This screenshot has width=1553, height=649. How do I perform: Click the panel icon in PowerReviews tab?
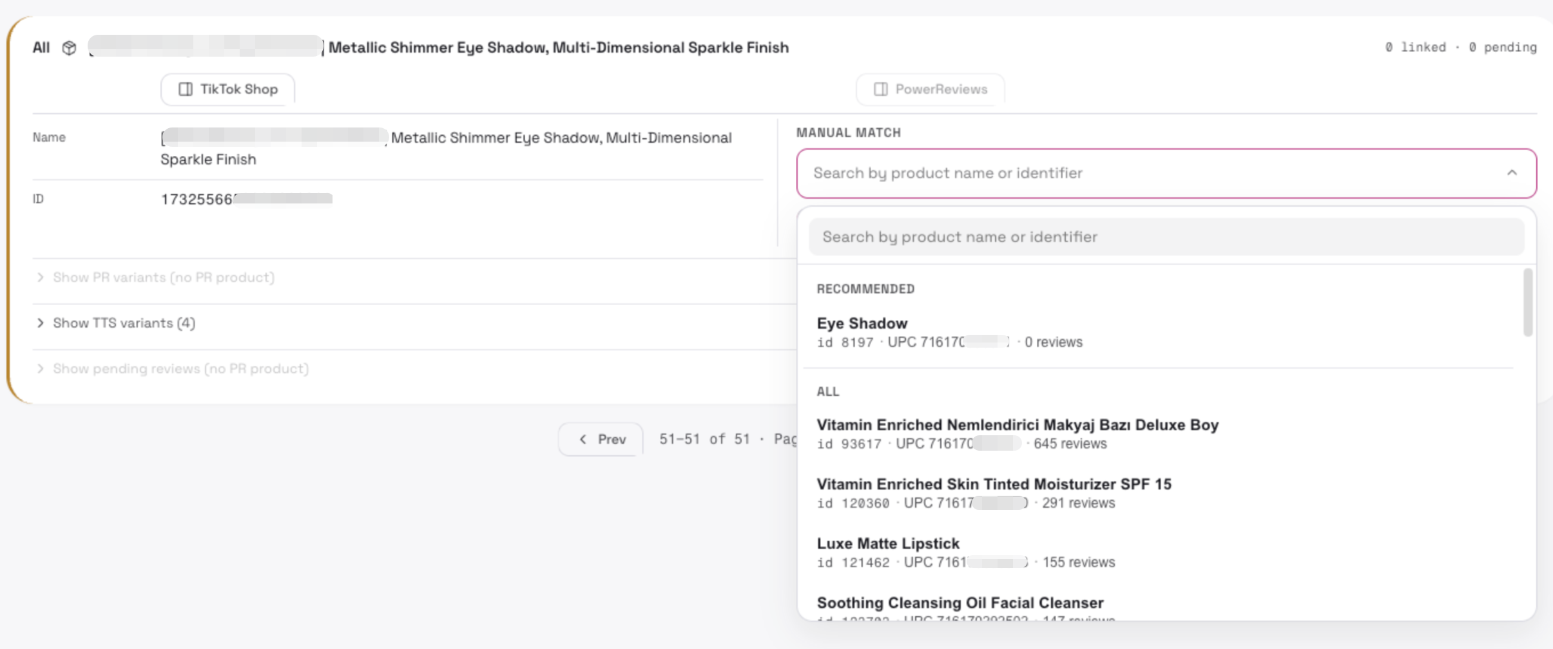[881, 89]
